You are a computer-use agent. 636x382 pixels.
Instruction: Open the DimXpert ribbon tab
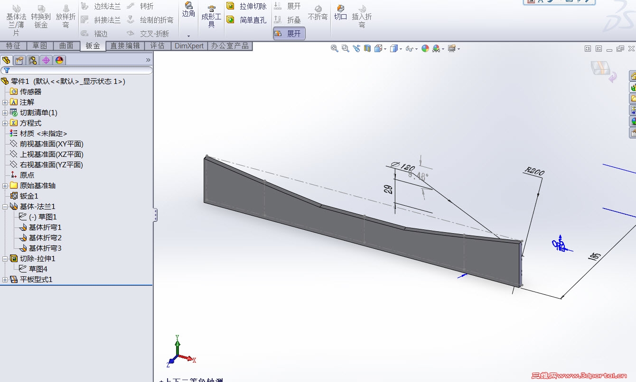point(189,45)
